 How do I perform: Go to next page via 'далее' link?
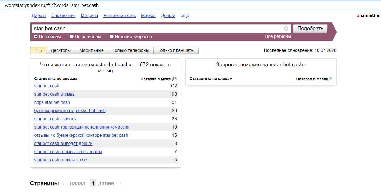(106, 184)
